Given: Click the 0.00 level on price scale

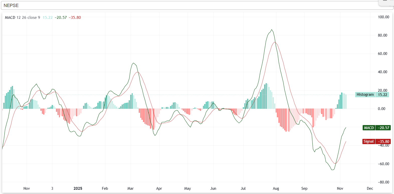Looking at the screenshot, I should click(381, 109).
